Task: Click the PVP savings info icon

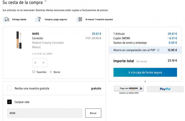Action: (x=158, y=50)
